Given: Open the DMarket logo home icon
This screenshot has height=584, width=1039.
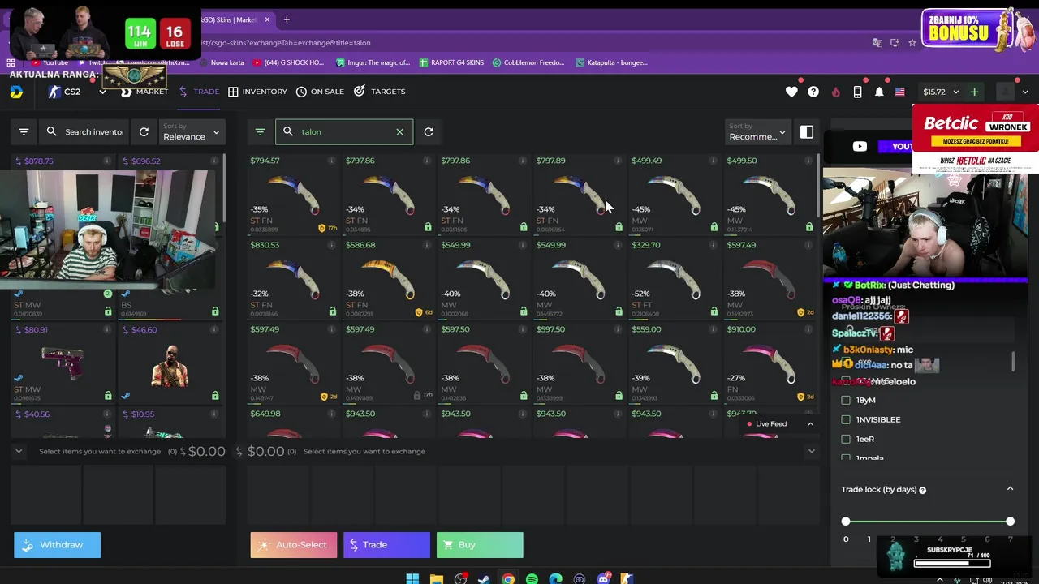Looking at the screenshot, I should coord(16,92).
